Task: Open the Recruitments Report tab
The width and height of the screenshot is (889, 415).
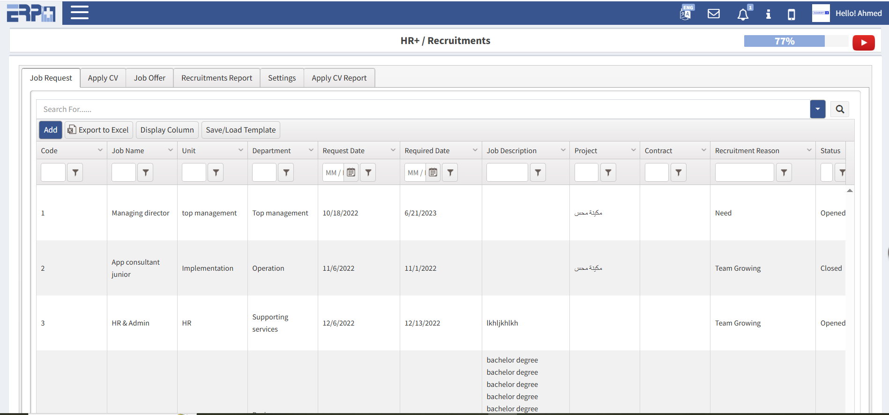Action: pos(217,78)
